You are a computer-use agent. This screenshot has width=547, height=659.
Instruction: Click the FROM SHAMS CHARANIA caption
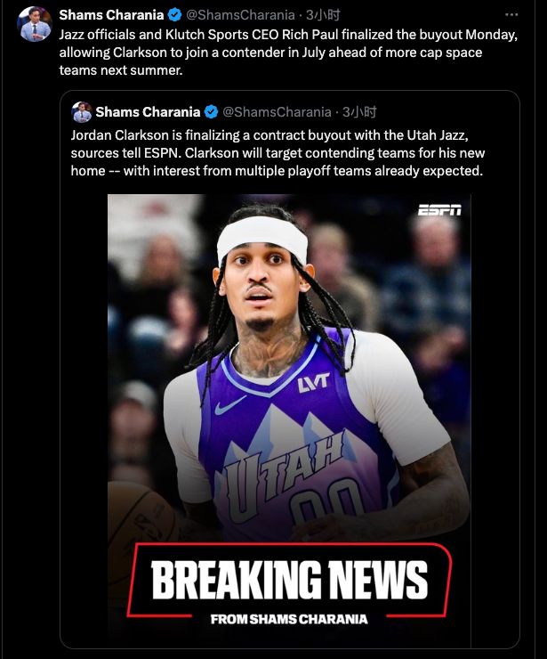(289, 620)
